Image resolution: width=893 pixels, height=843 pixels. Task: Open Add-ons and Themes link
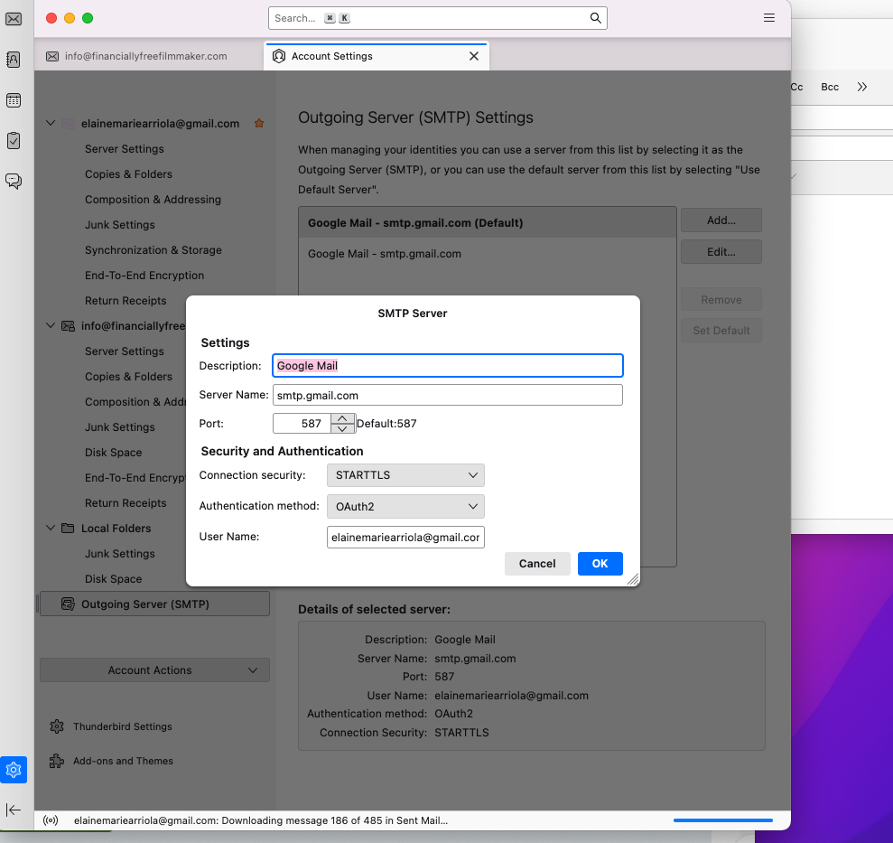[123, 761]
